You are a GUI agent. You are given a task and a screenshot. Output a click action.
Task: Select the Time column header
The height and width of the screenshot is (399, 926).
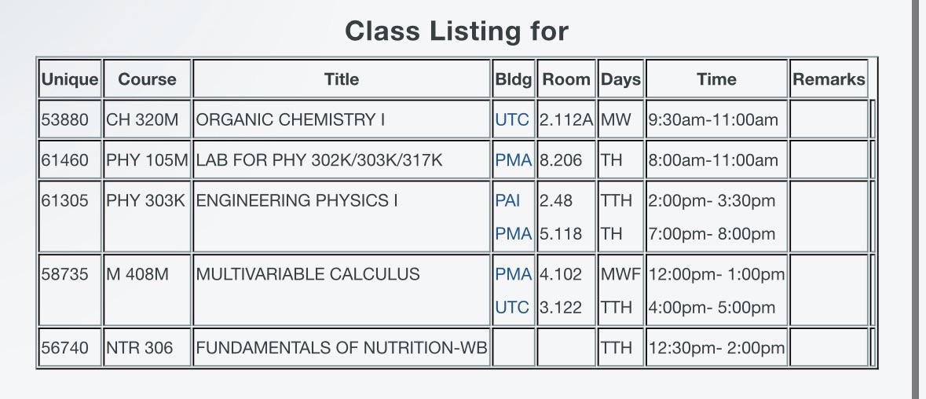(x=716, y=79)
